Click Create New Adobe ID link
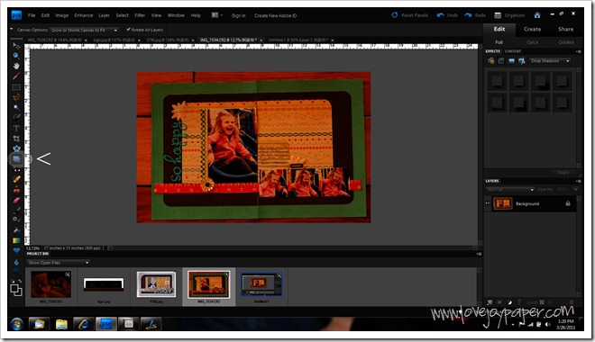595x342 pixels. coord(276,15)
